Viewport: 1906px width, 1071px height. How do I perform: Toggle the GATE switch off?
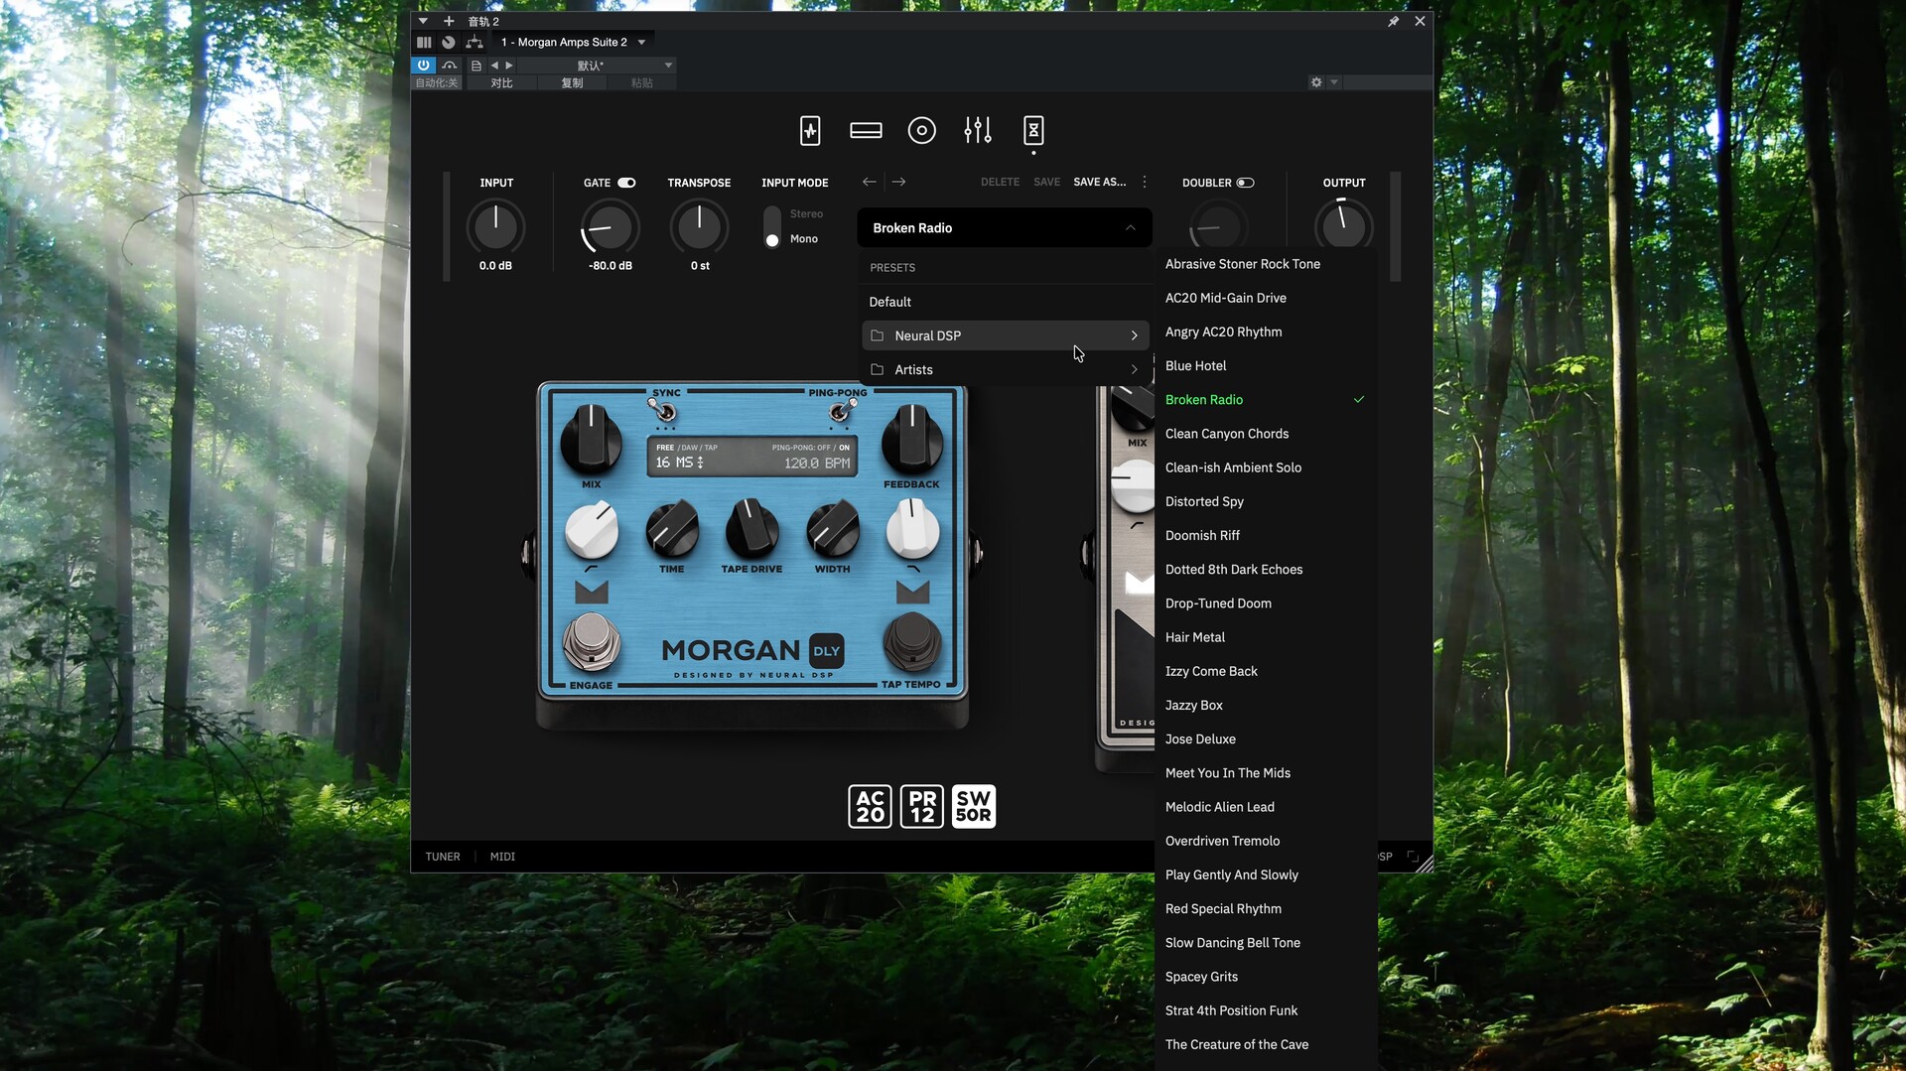tap(626, 183)
